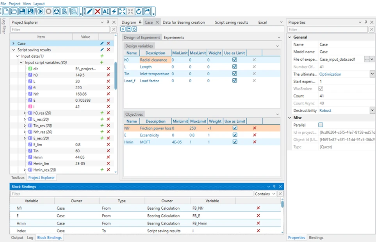
Task: Click green plus next to Input script variables
Action: [102, 62]
